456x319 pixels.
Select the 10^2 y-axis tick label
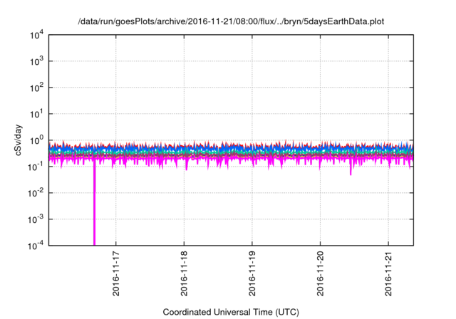click(x=37, y=88)
